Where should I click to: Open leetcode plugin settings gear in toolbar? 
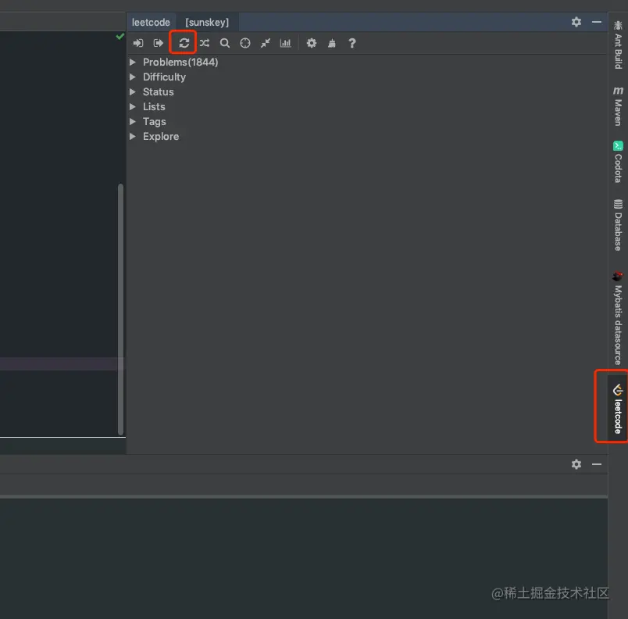tap(312, 43)
